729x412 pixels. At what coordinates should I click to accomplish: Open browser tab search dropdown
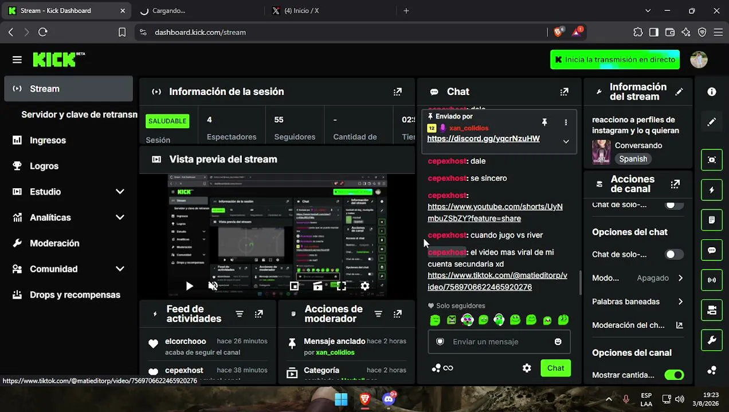click(x=648, y=10)
